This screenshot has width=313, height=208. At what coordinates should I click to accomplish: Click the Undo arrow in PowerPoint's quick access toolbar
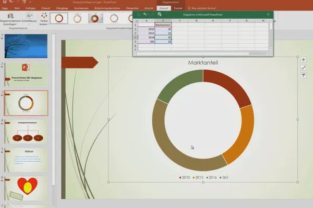tap(10, 2)
